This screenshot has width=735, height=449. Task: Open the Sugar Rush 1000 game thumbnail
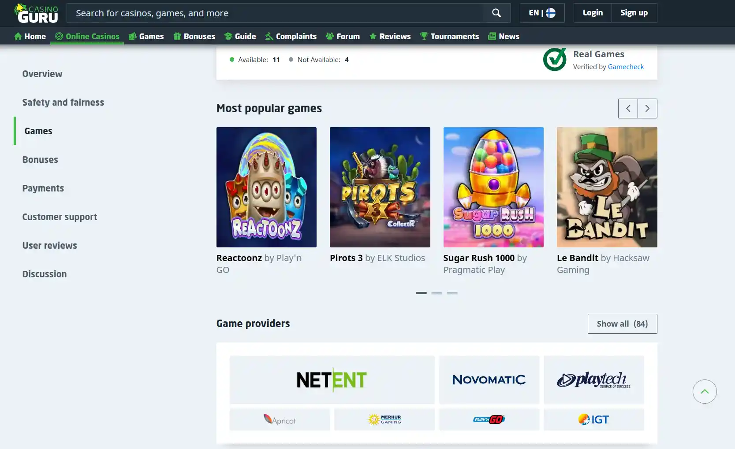pyautogui.click(x=493, y=187)
